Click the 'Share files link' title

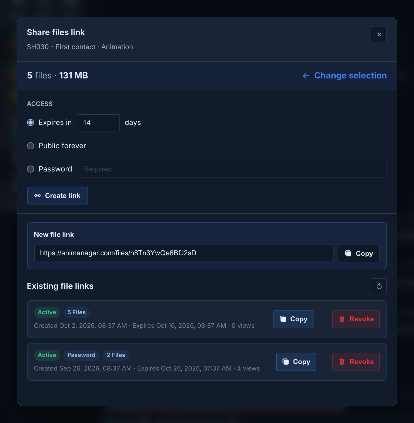click(x=56, y=32)
